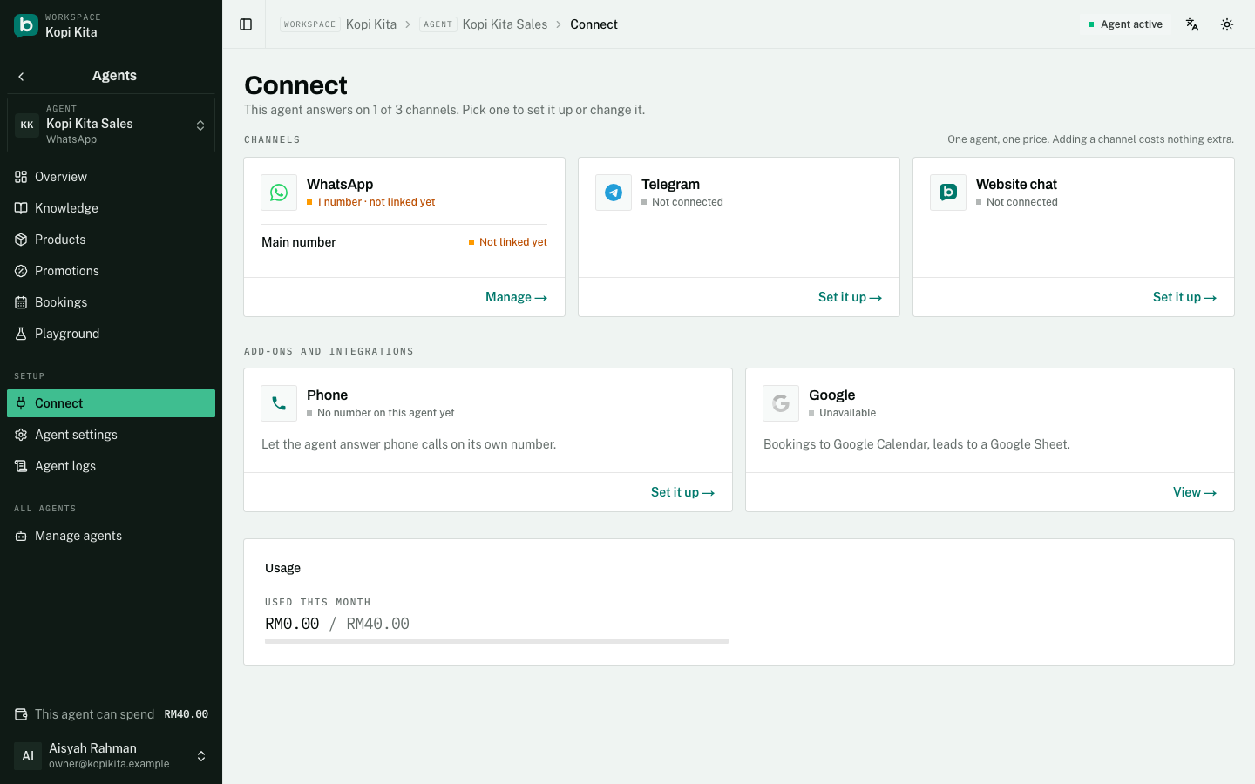Click the KK agent avatar
Viewport: 1255px width, 784px height.
(27, 125)
